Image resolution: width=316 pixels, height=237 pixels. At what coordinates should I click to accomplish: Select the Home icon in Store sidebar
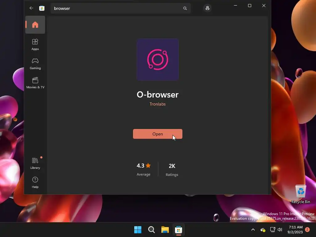pyautogui.click(x=35, y=25)
